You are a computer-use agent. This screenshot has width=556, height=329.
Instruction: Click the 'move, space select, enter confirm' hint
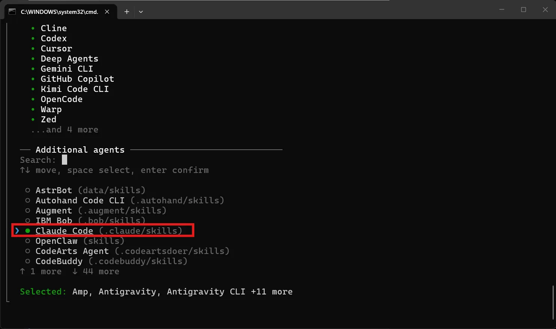pyautogui.click(x=122, y=170)
